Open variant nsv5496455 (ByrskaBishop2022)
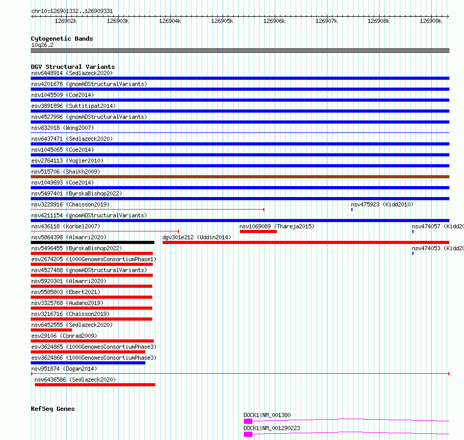The height and width of the screenshot is (440, 464). point(77,248)
